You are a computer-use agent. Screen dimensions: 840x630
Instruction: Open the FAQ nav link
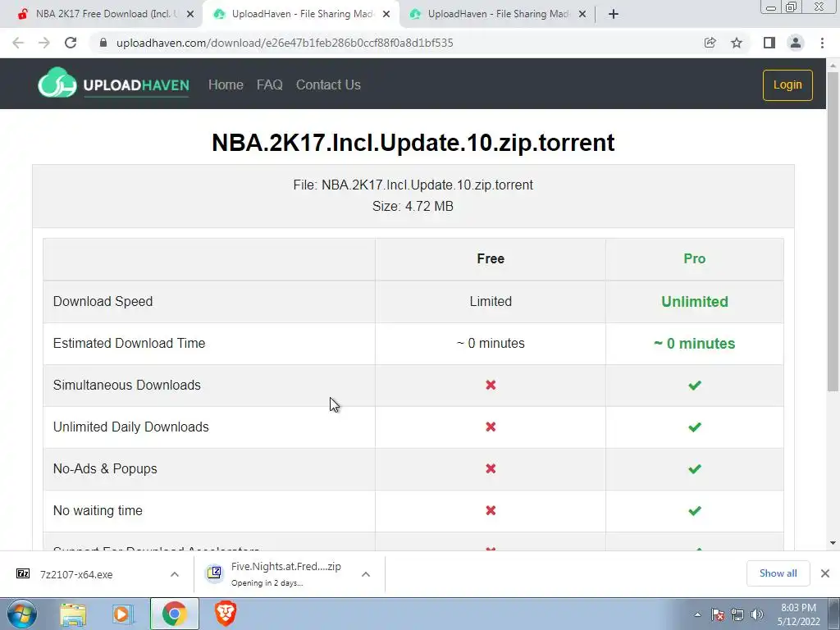pyautogui.click(x=269, y=84)
